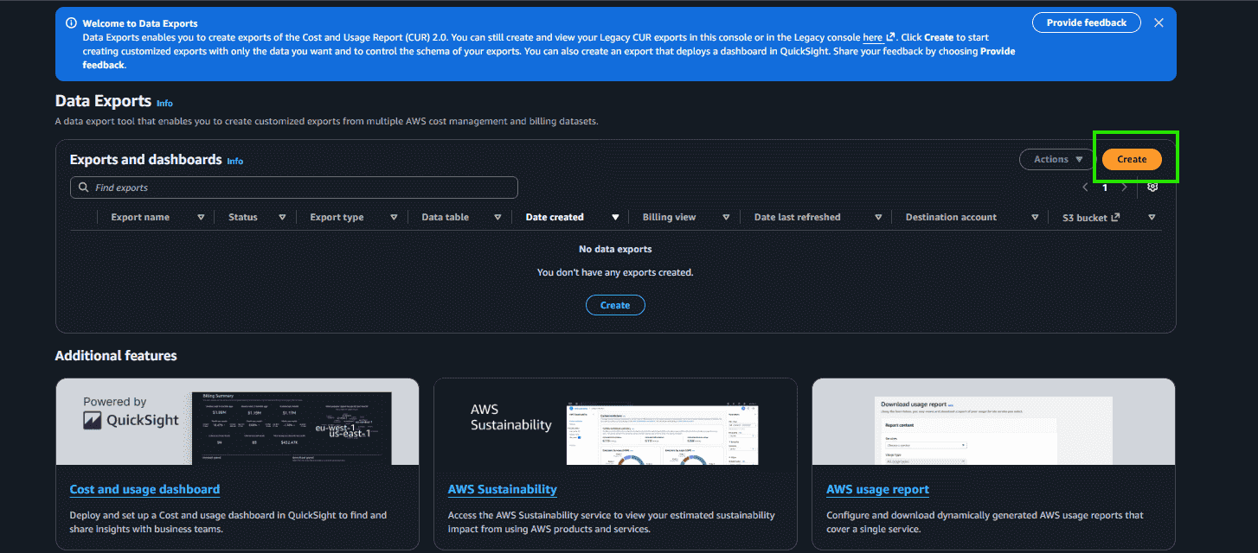Sort by S3 bucket column arrow
This screenshot has height=553, width=1258.
pos(1152,218)
